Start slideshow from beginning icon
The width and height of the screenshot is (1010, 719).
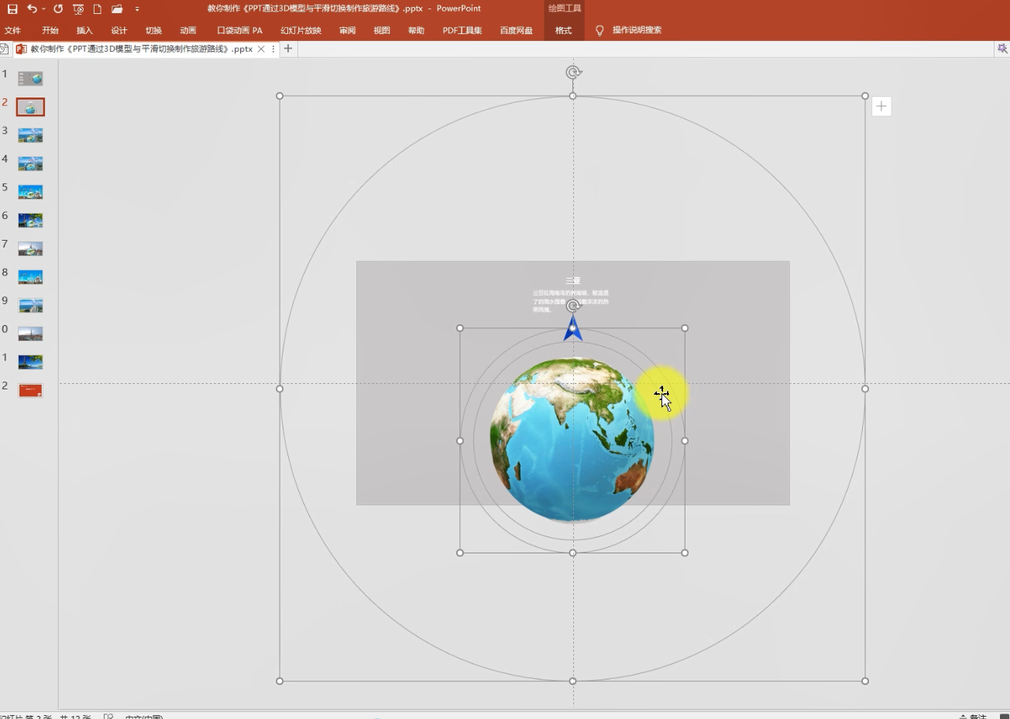point(78,9)
